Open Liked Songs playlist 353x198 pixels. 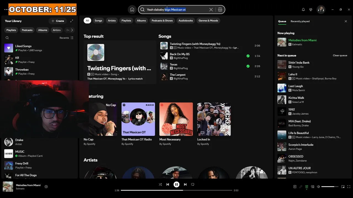click(x=40, y=48)
